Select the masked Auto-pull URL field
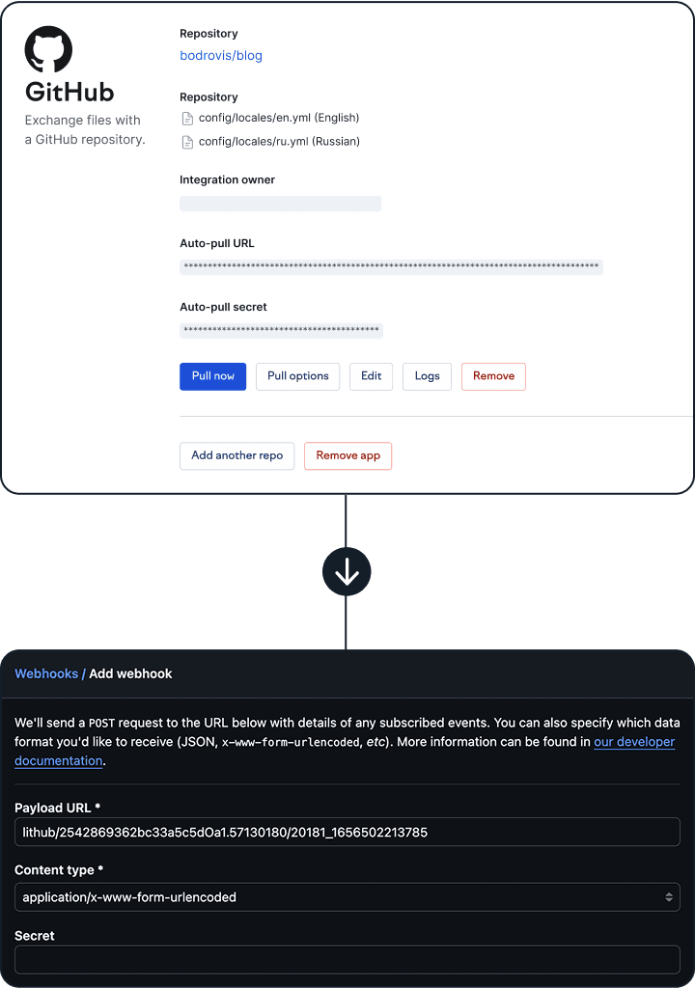 coord(391,266)
